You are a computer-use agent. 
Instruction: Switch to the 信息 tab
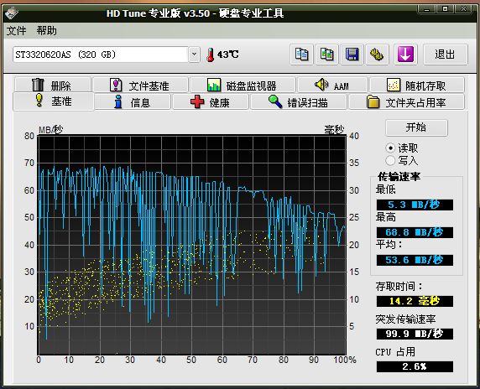[133, 102]
